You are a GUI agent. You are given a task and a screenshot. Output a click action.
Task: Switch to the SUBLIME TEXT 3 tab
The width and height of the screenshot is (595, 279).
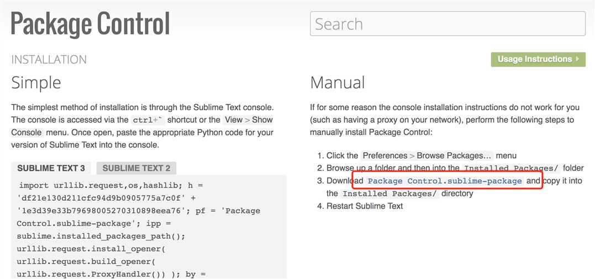coord(51,169)
